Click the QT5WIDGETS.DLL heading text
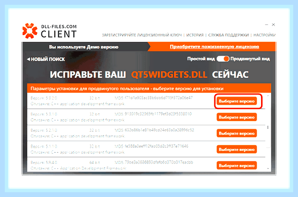 169,74
